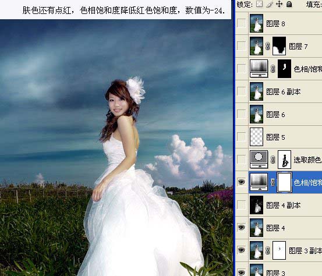Click the 选取颜色 adjustment layer icon
This screenshot has width=322, height=276.
(x=259, y=160)
